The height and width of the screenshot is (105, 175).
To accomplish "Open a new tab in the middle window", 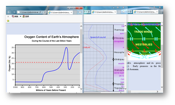I will click(119, 12).
